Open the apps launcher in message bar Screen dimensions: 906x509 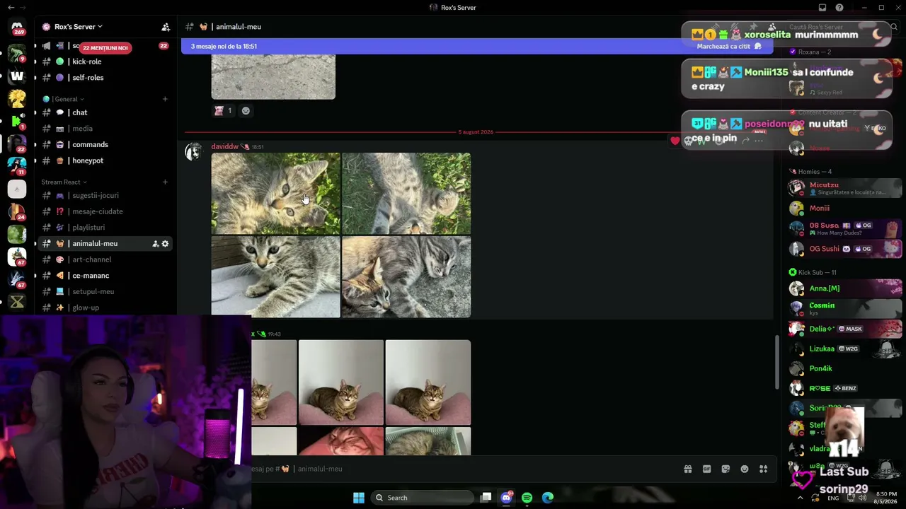(763, 469)
